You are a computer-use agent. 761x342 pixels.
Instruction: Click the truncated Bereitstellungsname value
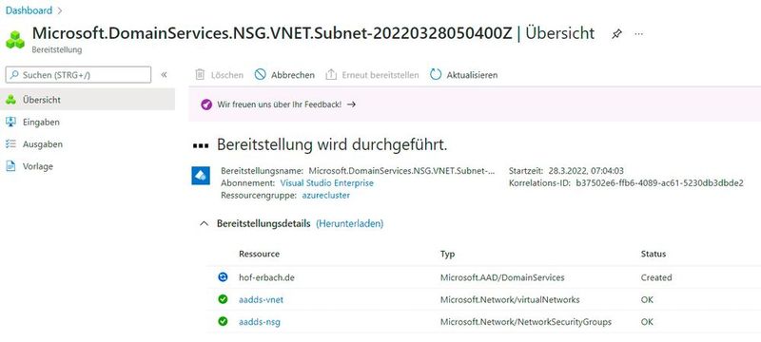click(402, 170)
